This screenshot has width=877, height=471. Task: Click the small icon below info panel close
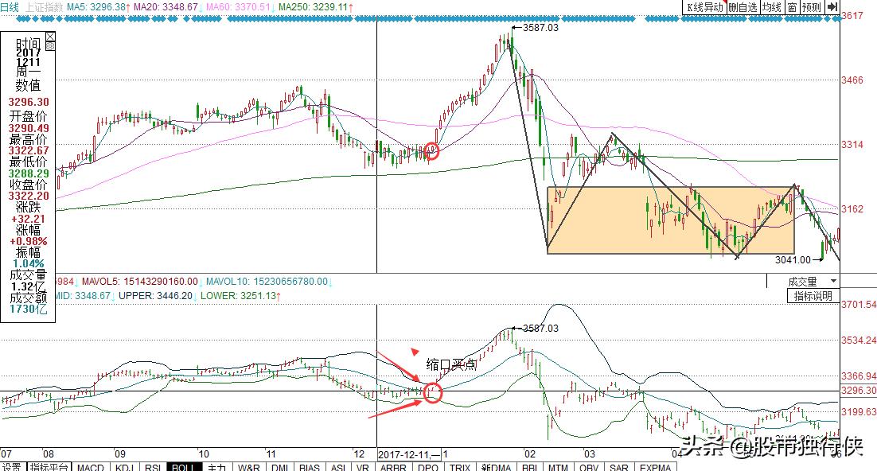click(50, 47)
